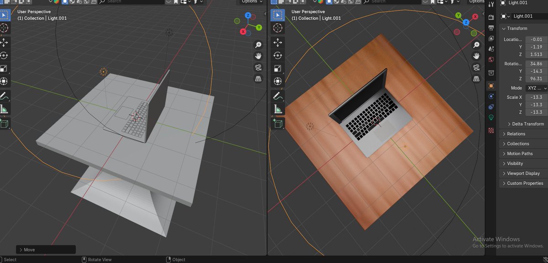Screen dimensions: 548x263
Task: Select the Scale tool
Action: point(6,68)
